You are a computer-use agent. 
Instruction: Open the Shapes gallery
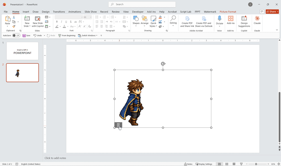click(136, 22)
